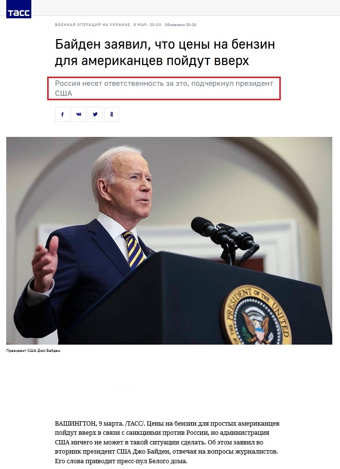Click the TASS logo
The image size is (340, 469).
[18, 9]
